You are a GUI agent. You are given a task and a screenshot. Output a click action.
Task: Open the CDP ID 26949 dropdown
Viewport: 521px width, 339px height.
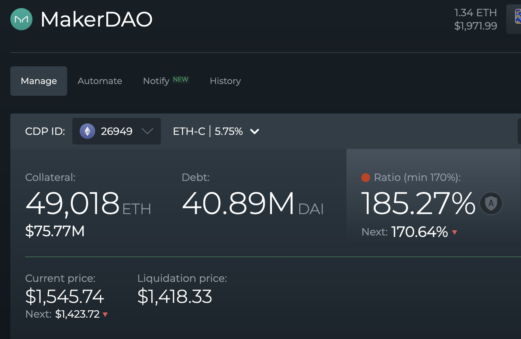pyautogui.click(x=116, y=131)
